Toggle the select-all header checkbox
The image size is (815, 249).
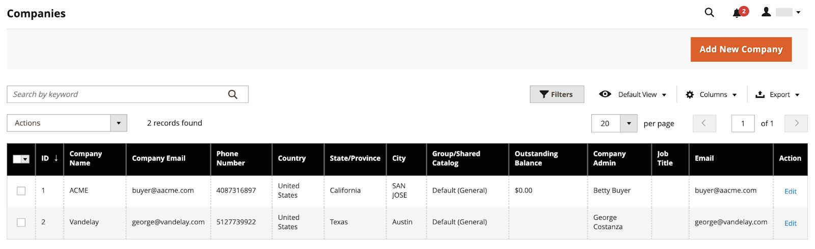[x=17, y=159]
